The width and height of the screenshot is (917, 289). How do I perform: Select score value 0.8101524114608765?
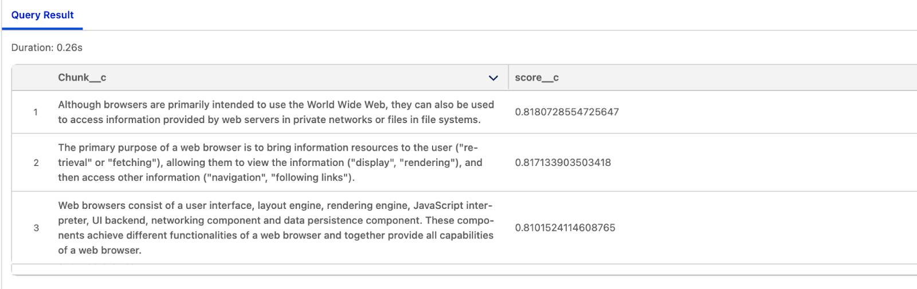[x=565, y=228]
